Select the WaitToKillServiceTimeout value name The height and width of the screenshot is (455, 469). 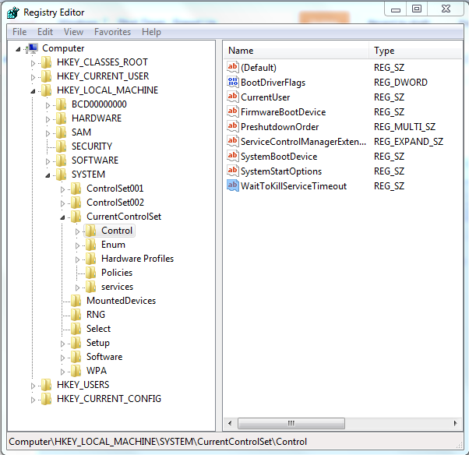coord(294,186)
